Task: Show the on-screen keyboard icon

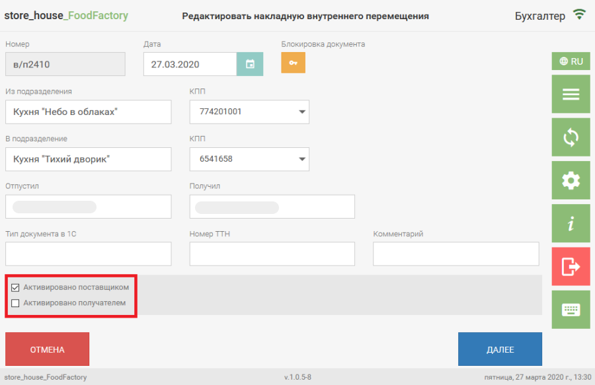Action: point(571,310)
